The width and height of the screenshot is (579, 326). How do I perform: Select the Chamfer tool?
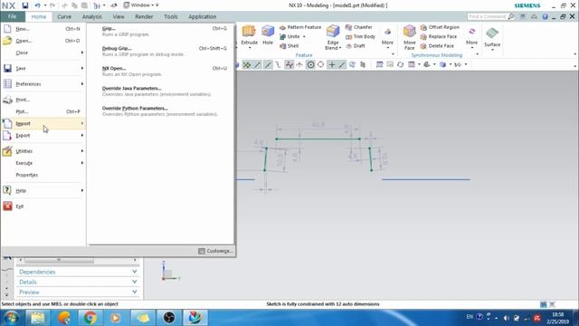click(359, 27)
